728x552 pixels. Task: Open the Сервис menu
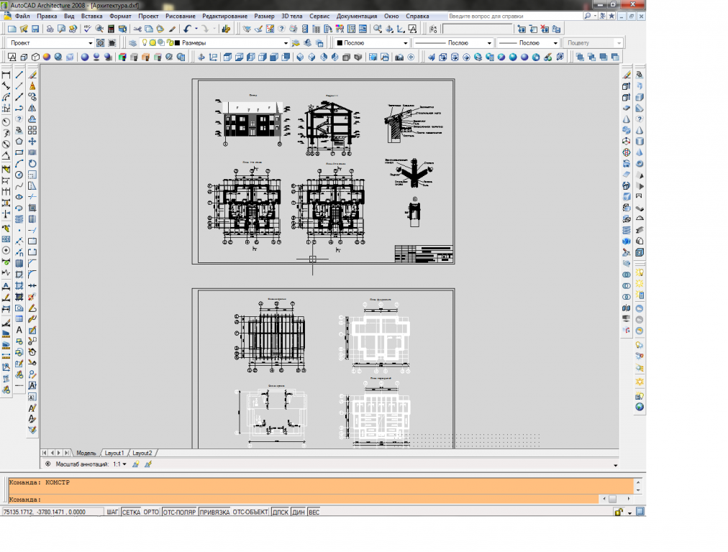(319, 16)
